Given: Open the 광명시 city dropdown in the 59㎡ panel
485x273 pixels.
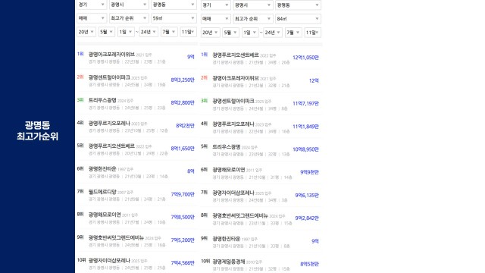Looking at the screenshot, I should click(129, 5).
